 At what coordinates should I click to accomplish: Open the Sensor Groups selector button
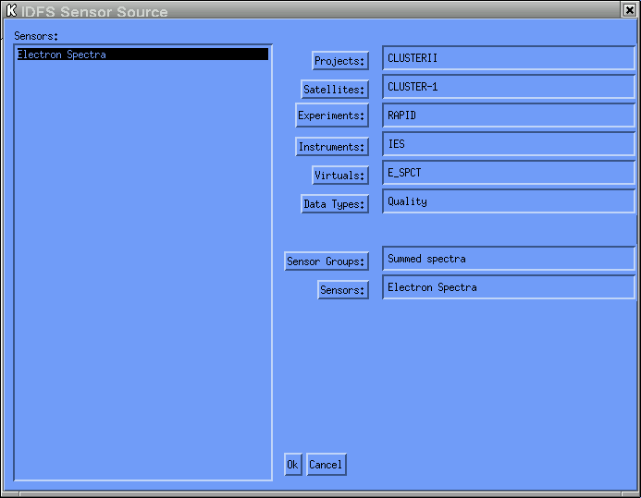coord(327,261)
